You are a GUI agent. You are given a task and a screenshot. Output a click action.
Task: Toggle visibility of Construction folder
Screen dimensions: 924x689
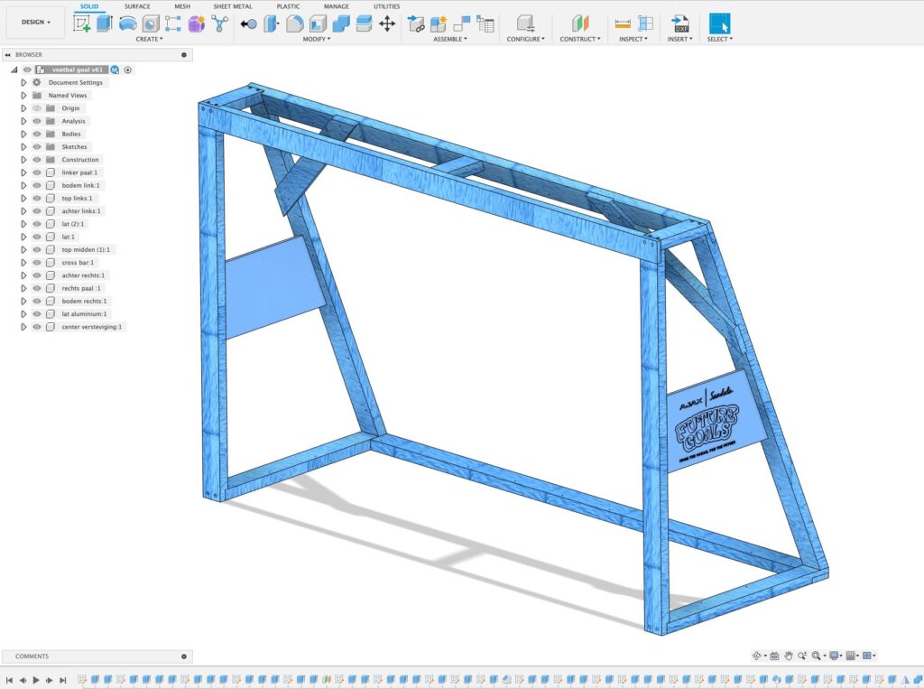[37, 160]
